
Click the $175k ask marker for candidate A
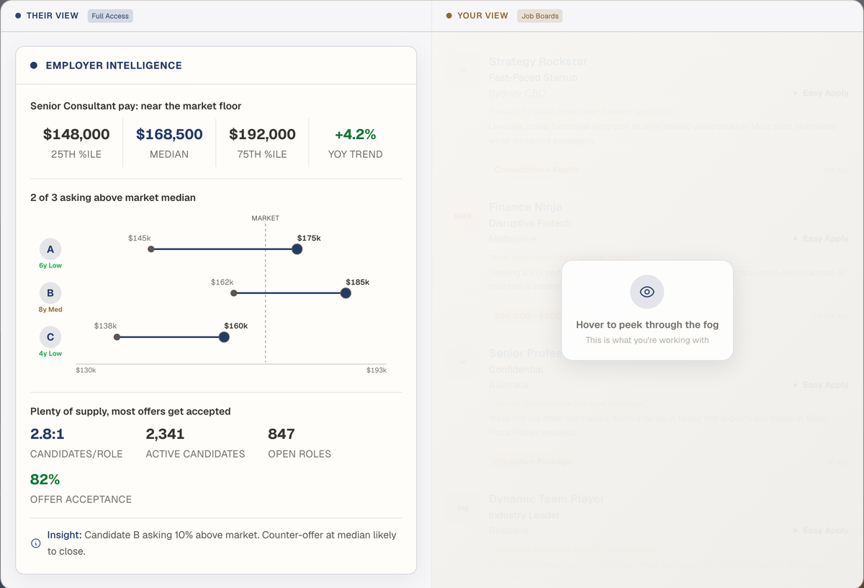(x=297, y=249)
